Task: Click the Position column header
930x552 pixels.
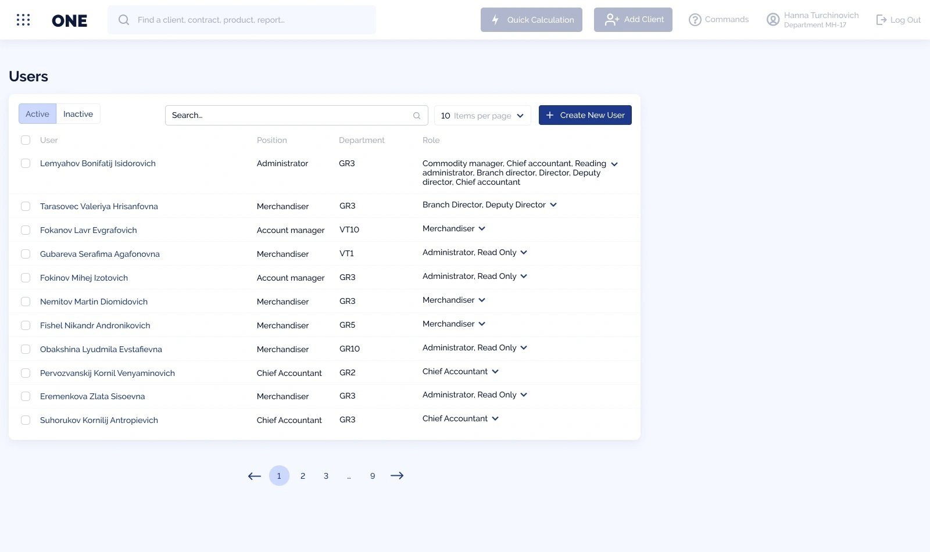Action: click(x=272, y=140)
